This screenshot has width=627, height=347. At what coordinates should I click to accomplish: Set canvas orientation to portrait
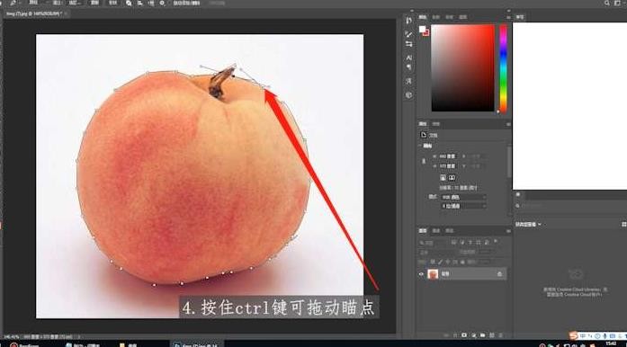[x=443, y=177]
